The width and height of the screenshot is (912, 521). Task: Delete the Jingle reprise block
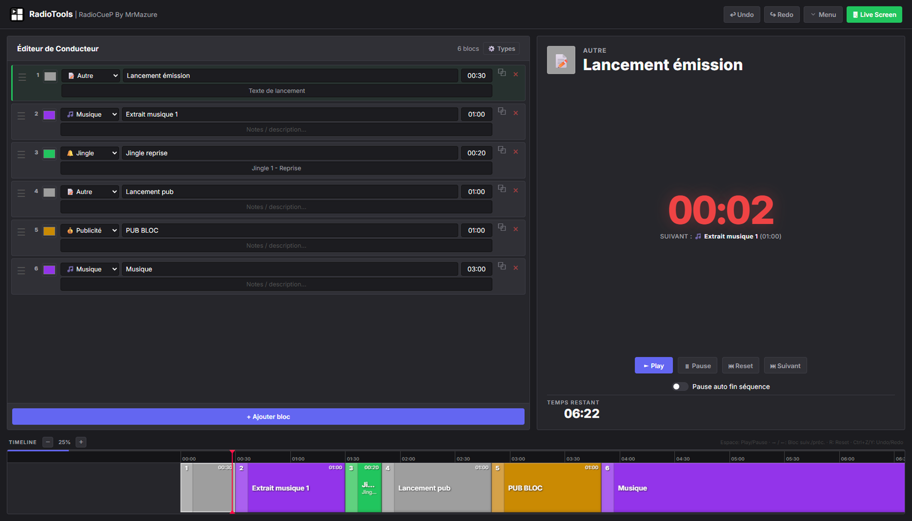(516, 152)
